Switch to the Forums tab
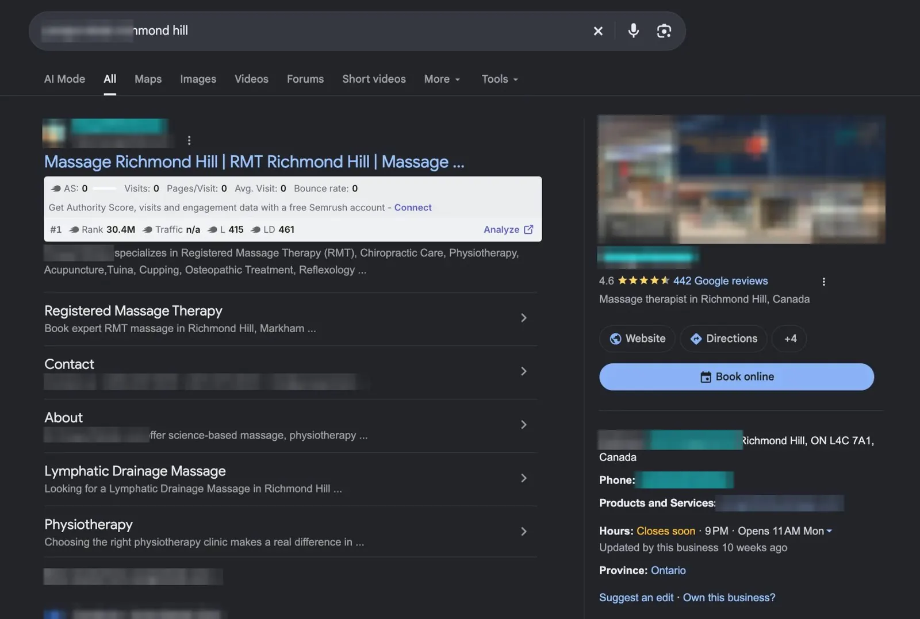This screenshot has width=920, height=619. click(305, 79)
